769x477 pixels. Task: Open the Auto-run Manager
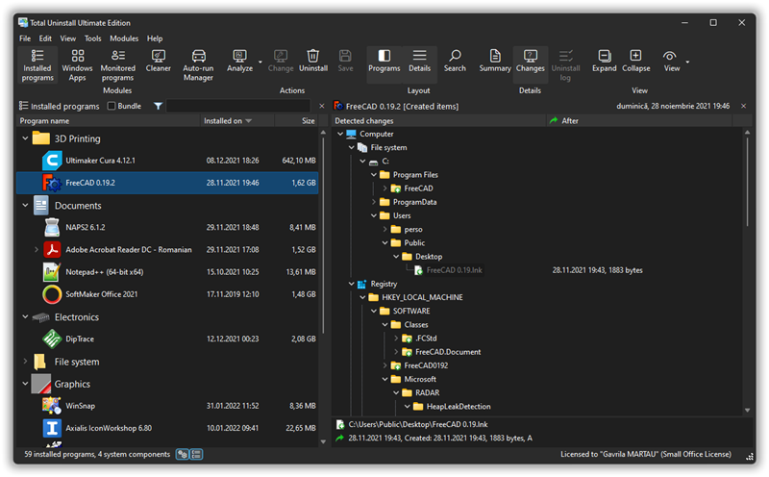198,63
